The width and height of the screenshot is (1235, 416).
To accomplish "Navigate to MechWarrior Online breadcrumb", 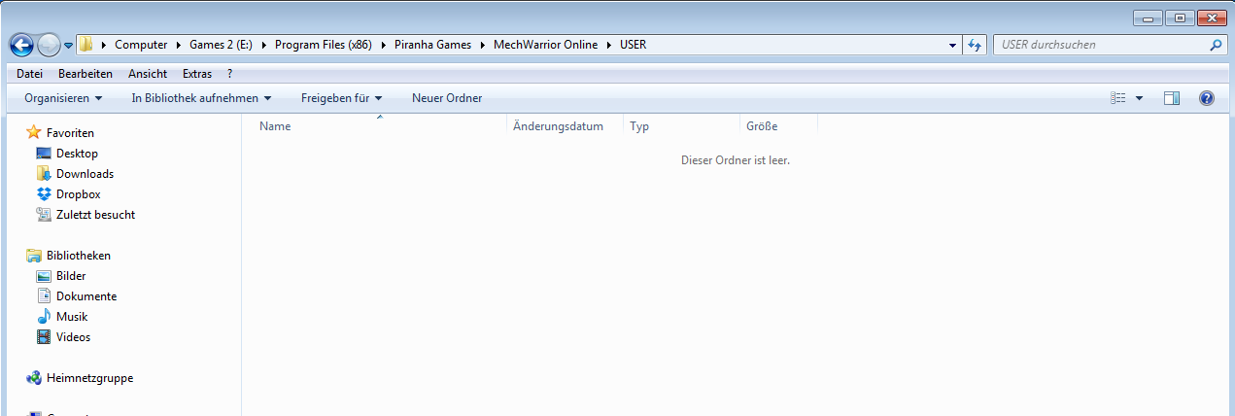I will click(x=546, y=45).
